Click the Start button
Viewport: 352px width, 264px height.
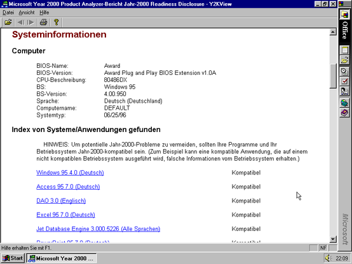(x=13, y=258)
